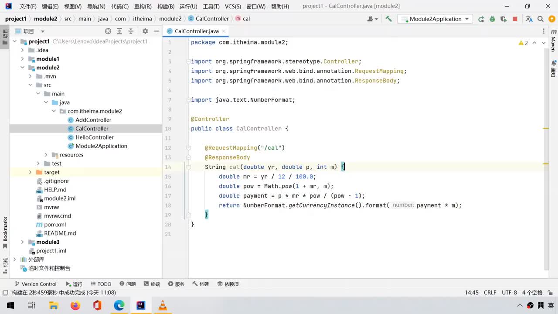Open the user account dropdown in toolbar
Image resolution: width=558 pixels, height=314 pixels.
click(x=372, y=19)
